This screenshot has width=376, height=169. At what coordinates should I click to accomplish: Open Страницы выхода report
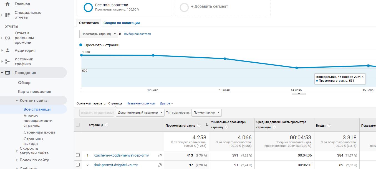tap(33, 141)
